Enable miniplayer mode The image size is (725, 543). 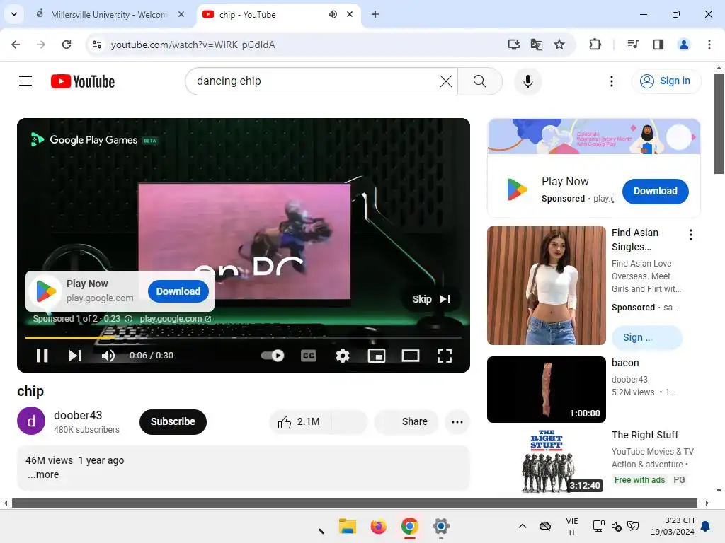(377, 356)
